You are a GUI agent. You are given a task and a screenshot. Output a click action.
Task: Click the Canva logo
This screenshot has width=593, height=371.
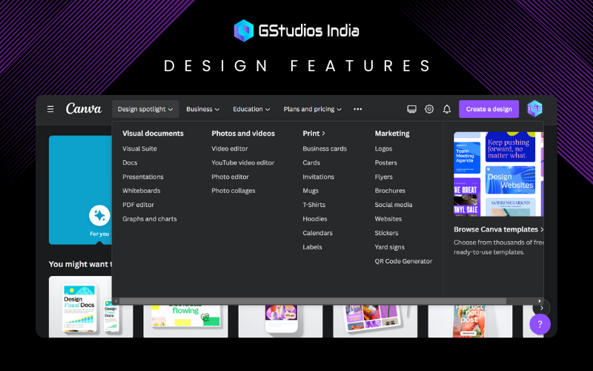click(x=84, y=108)
